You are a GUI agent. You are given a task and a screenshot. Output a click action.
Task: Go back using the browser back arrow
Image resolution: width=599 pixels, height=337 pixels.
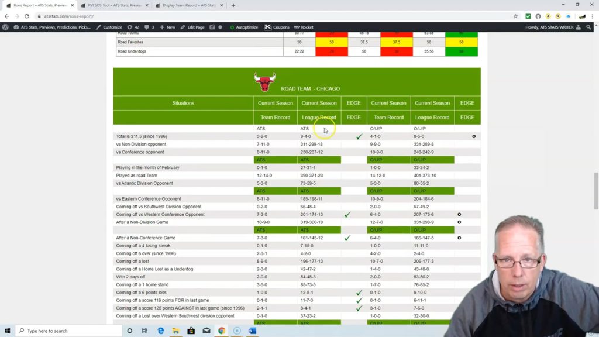(x=7, y=16)
